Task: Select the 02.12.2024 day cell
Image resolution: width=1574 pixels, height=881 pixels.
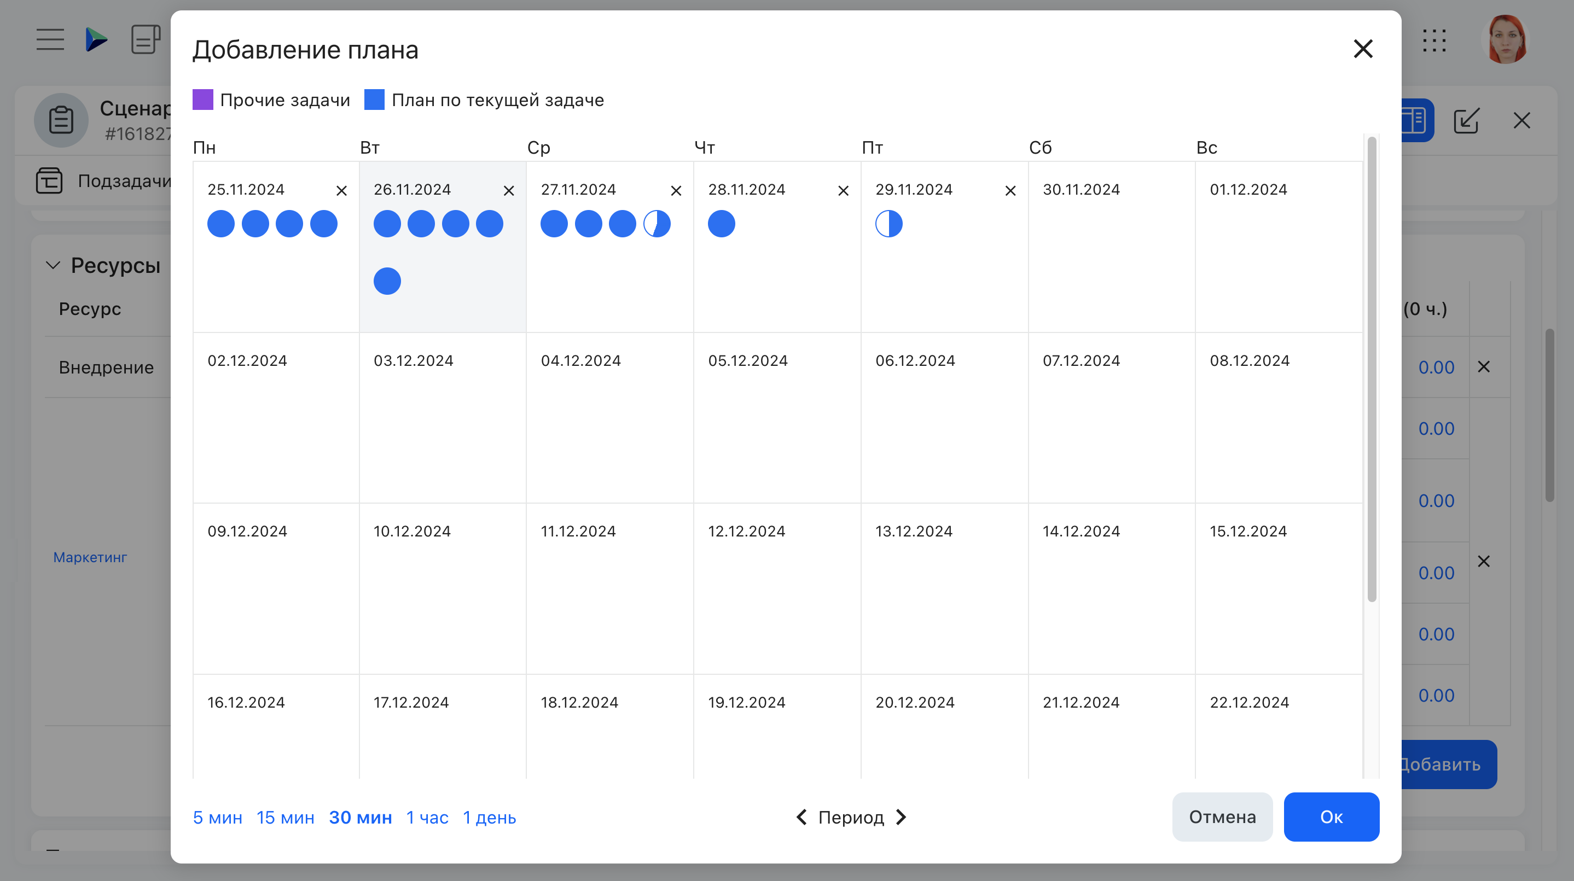Action: point(276,418)
